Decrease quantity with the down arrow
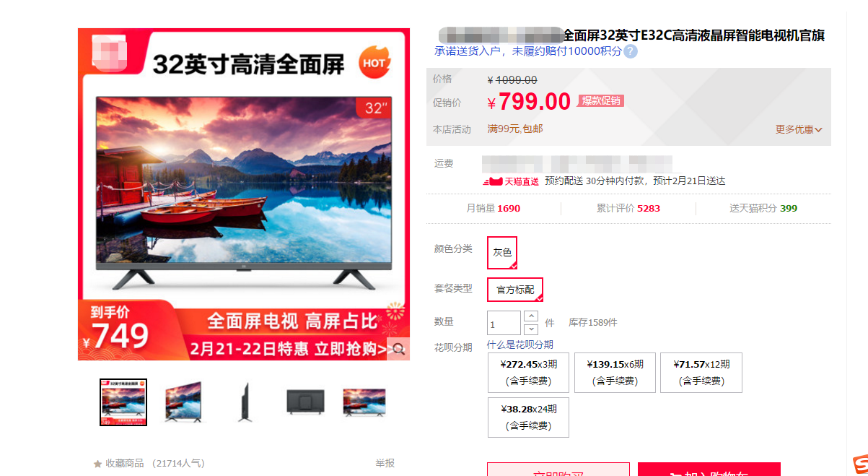Screen dimensions: 868x476 click(x=531, y=329)
